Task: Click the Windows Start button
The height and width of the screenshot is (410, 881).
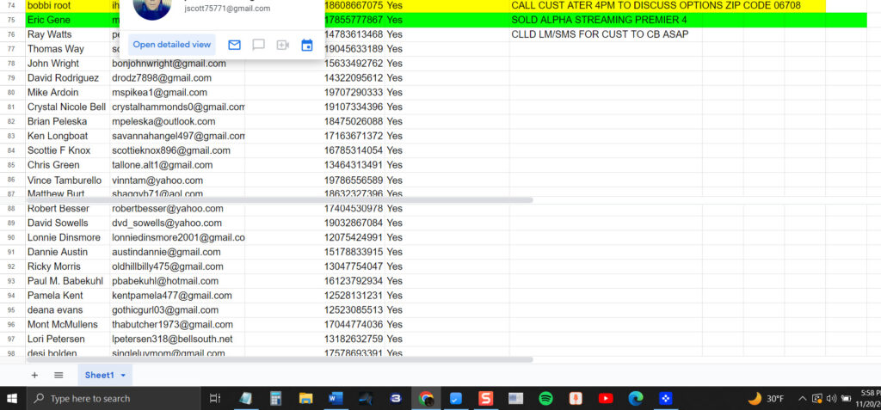Action: pos(13,398)
